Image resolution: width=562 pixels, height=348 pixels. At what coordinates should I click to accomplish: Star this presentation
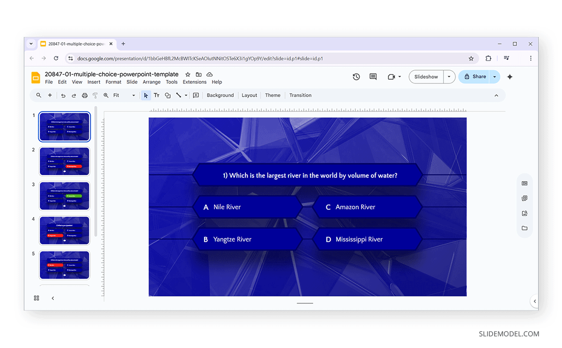(x=188, y=74)
